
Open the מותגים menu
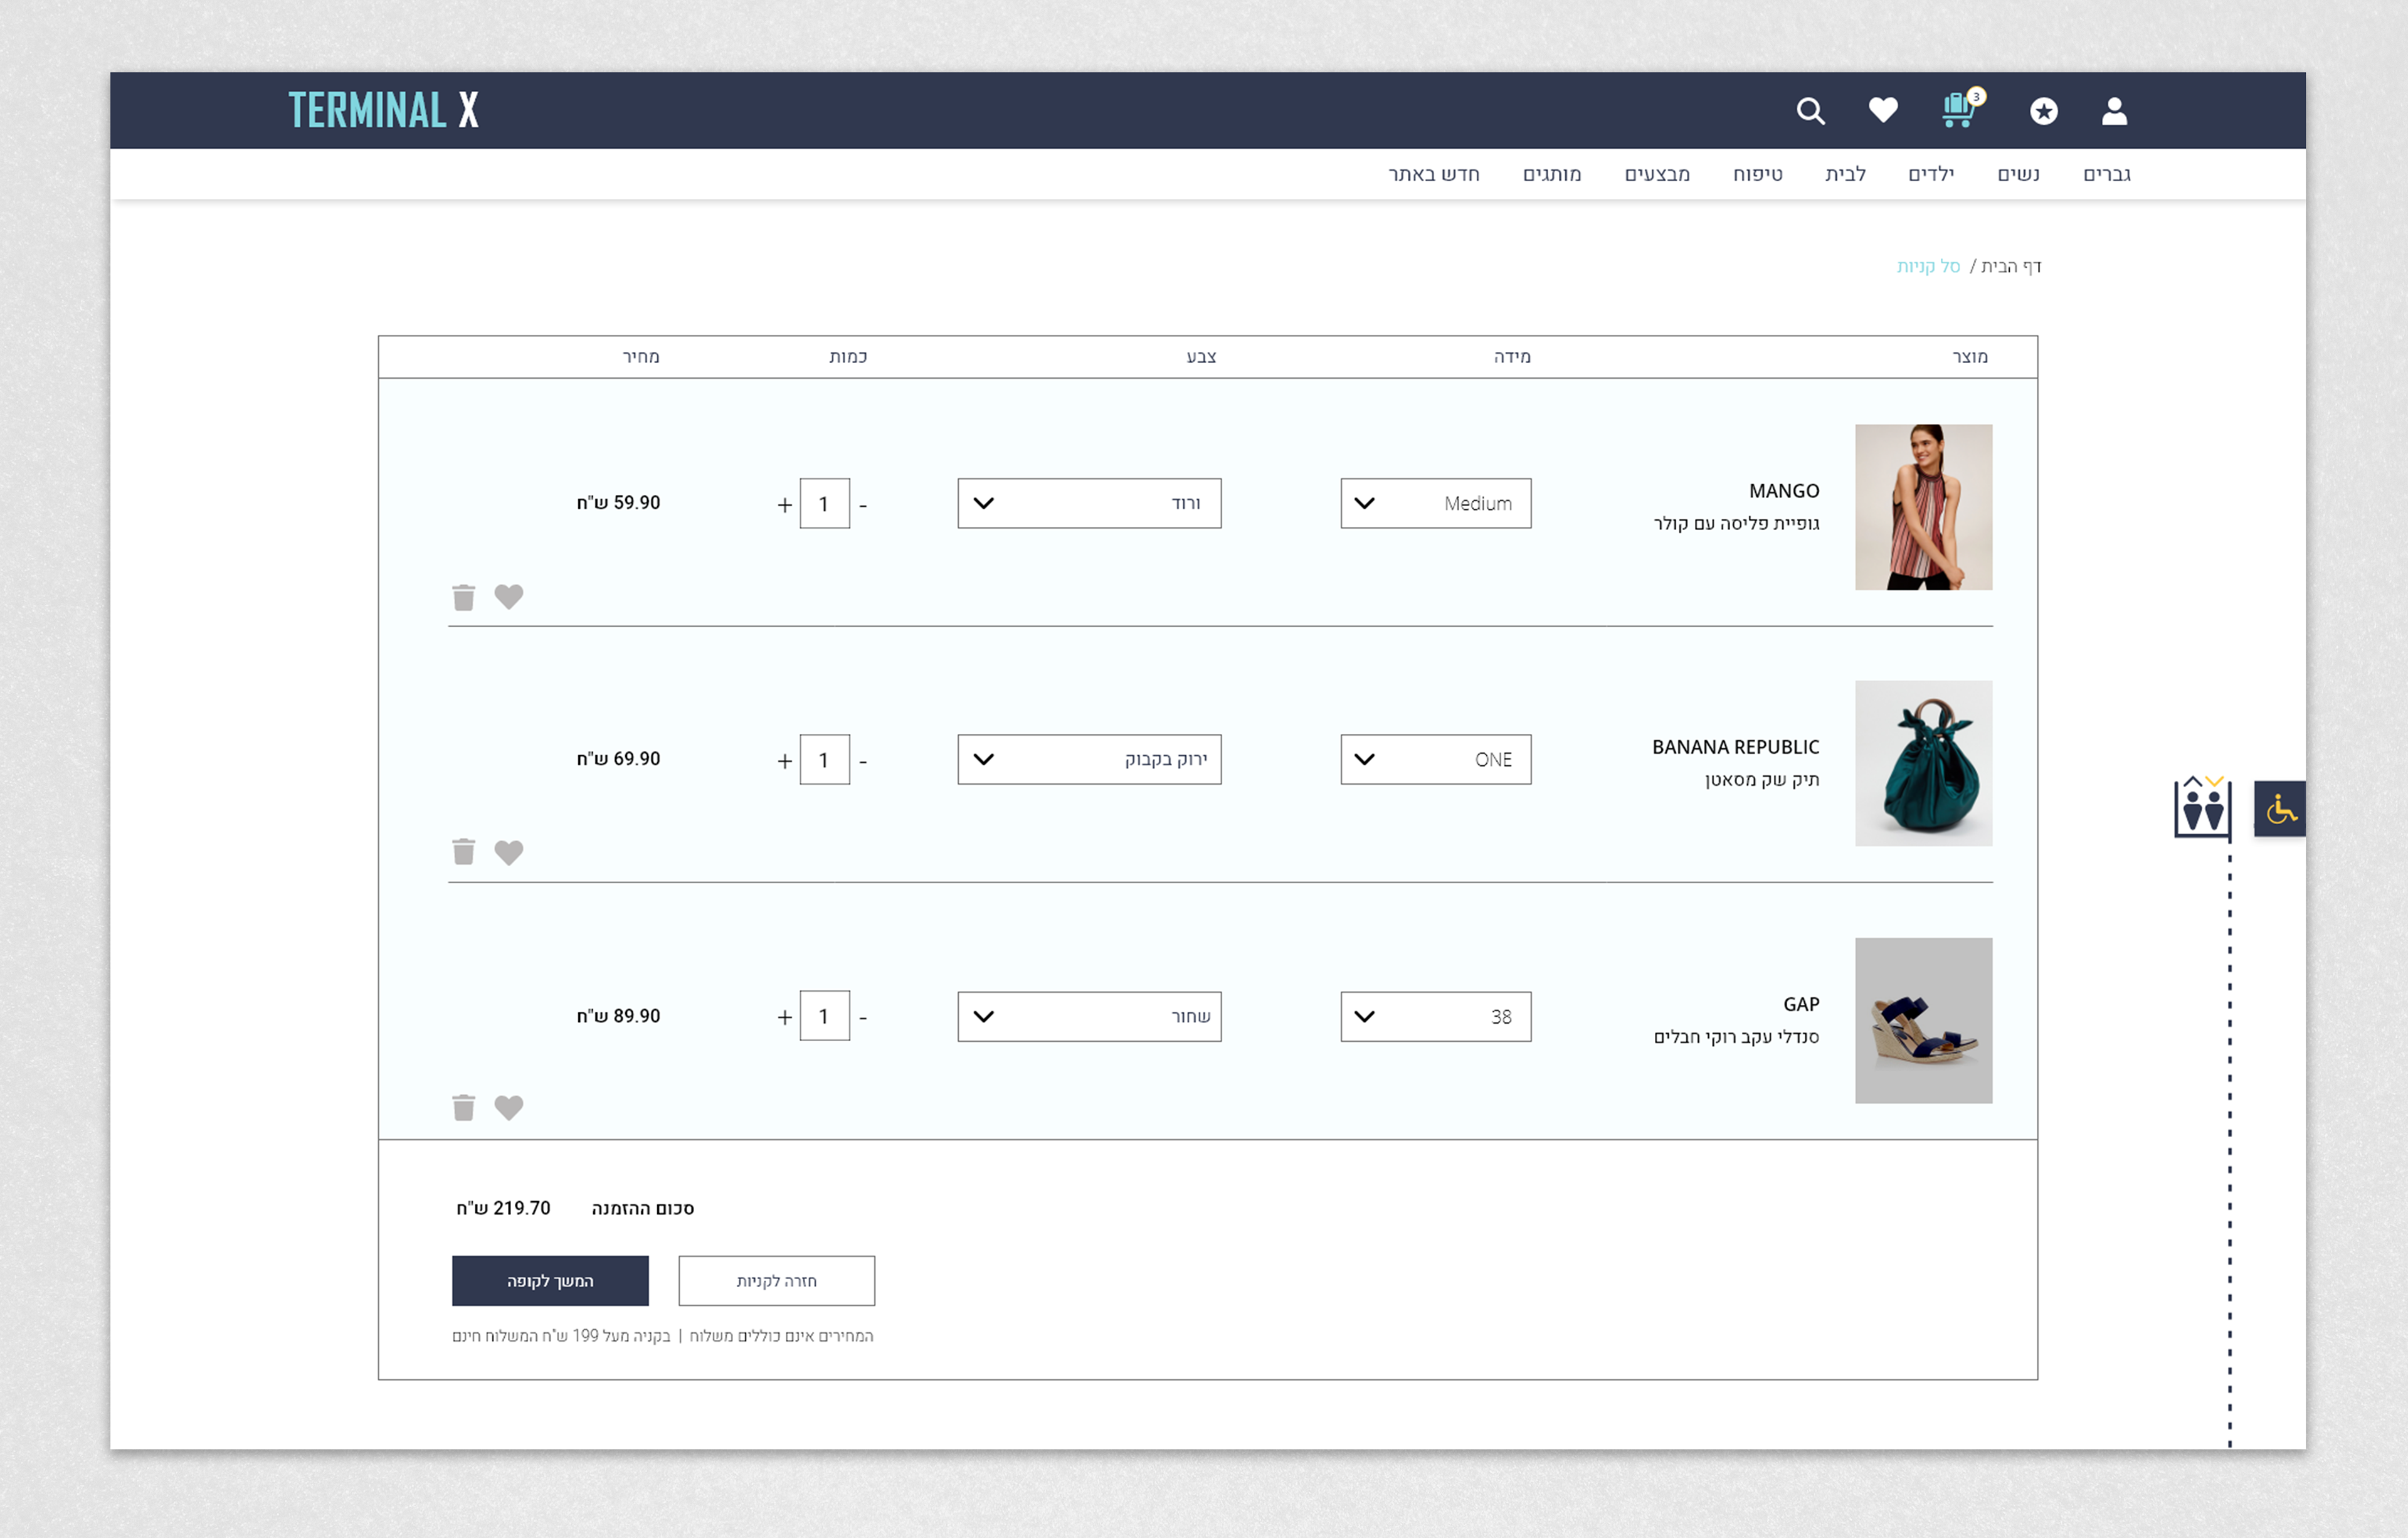pyautogui.click(x=1552, y=174)
